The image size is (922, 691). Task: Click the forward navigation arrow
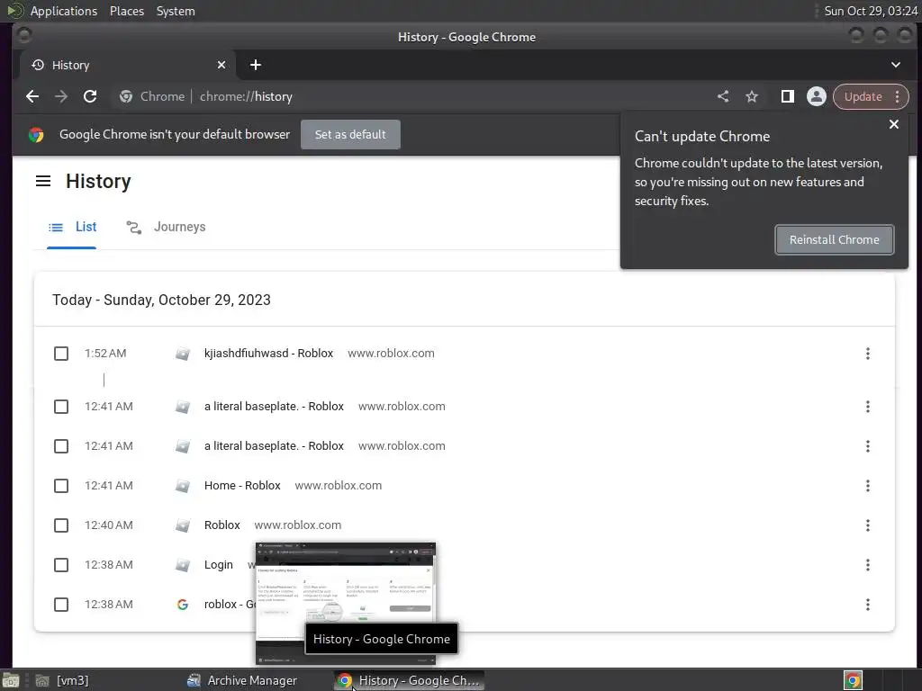(x=61, y=96)
